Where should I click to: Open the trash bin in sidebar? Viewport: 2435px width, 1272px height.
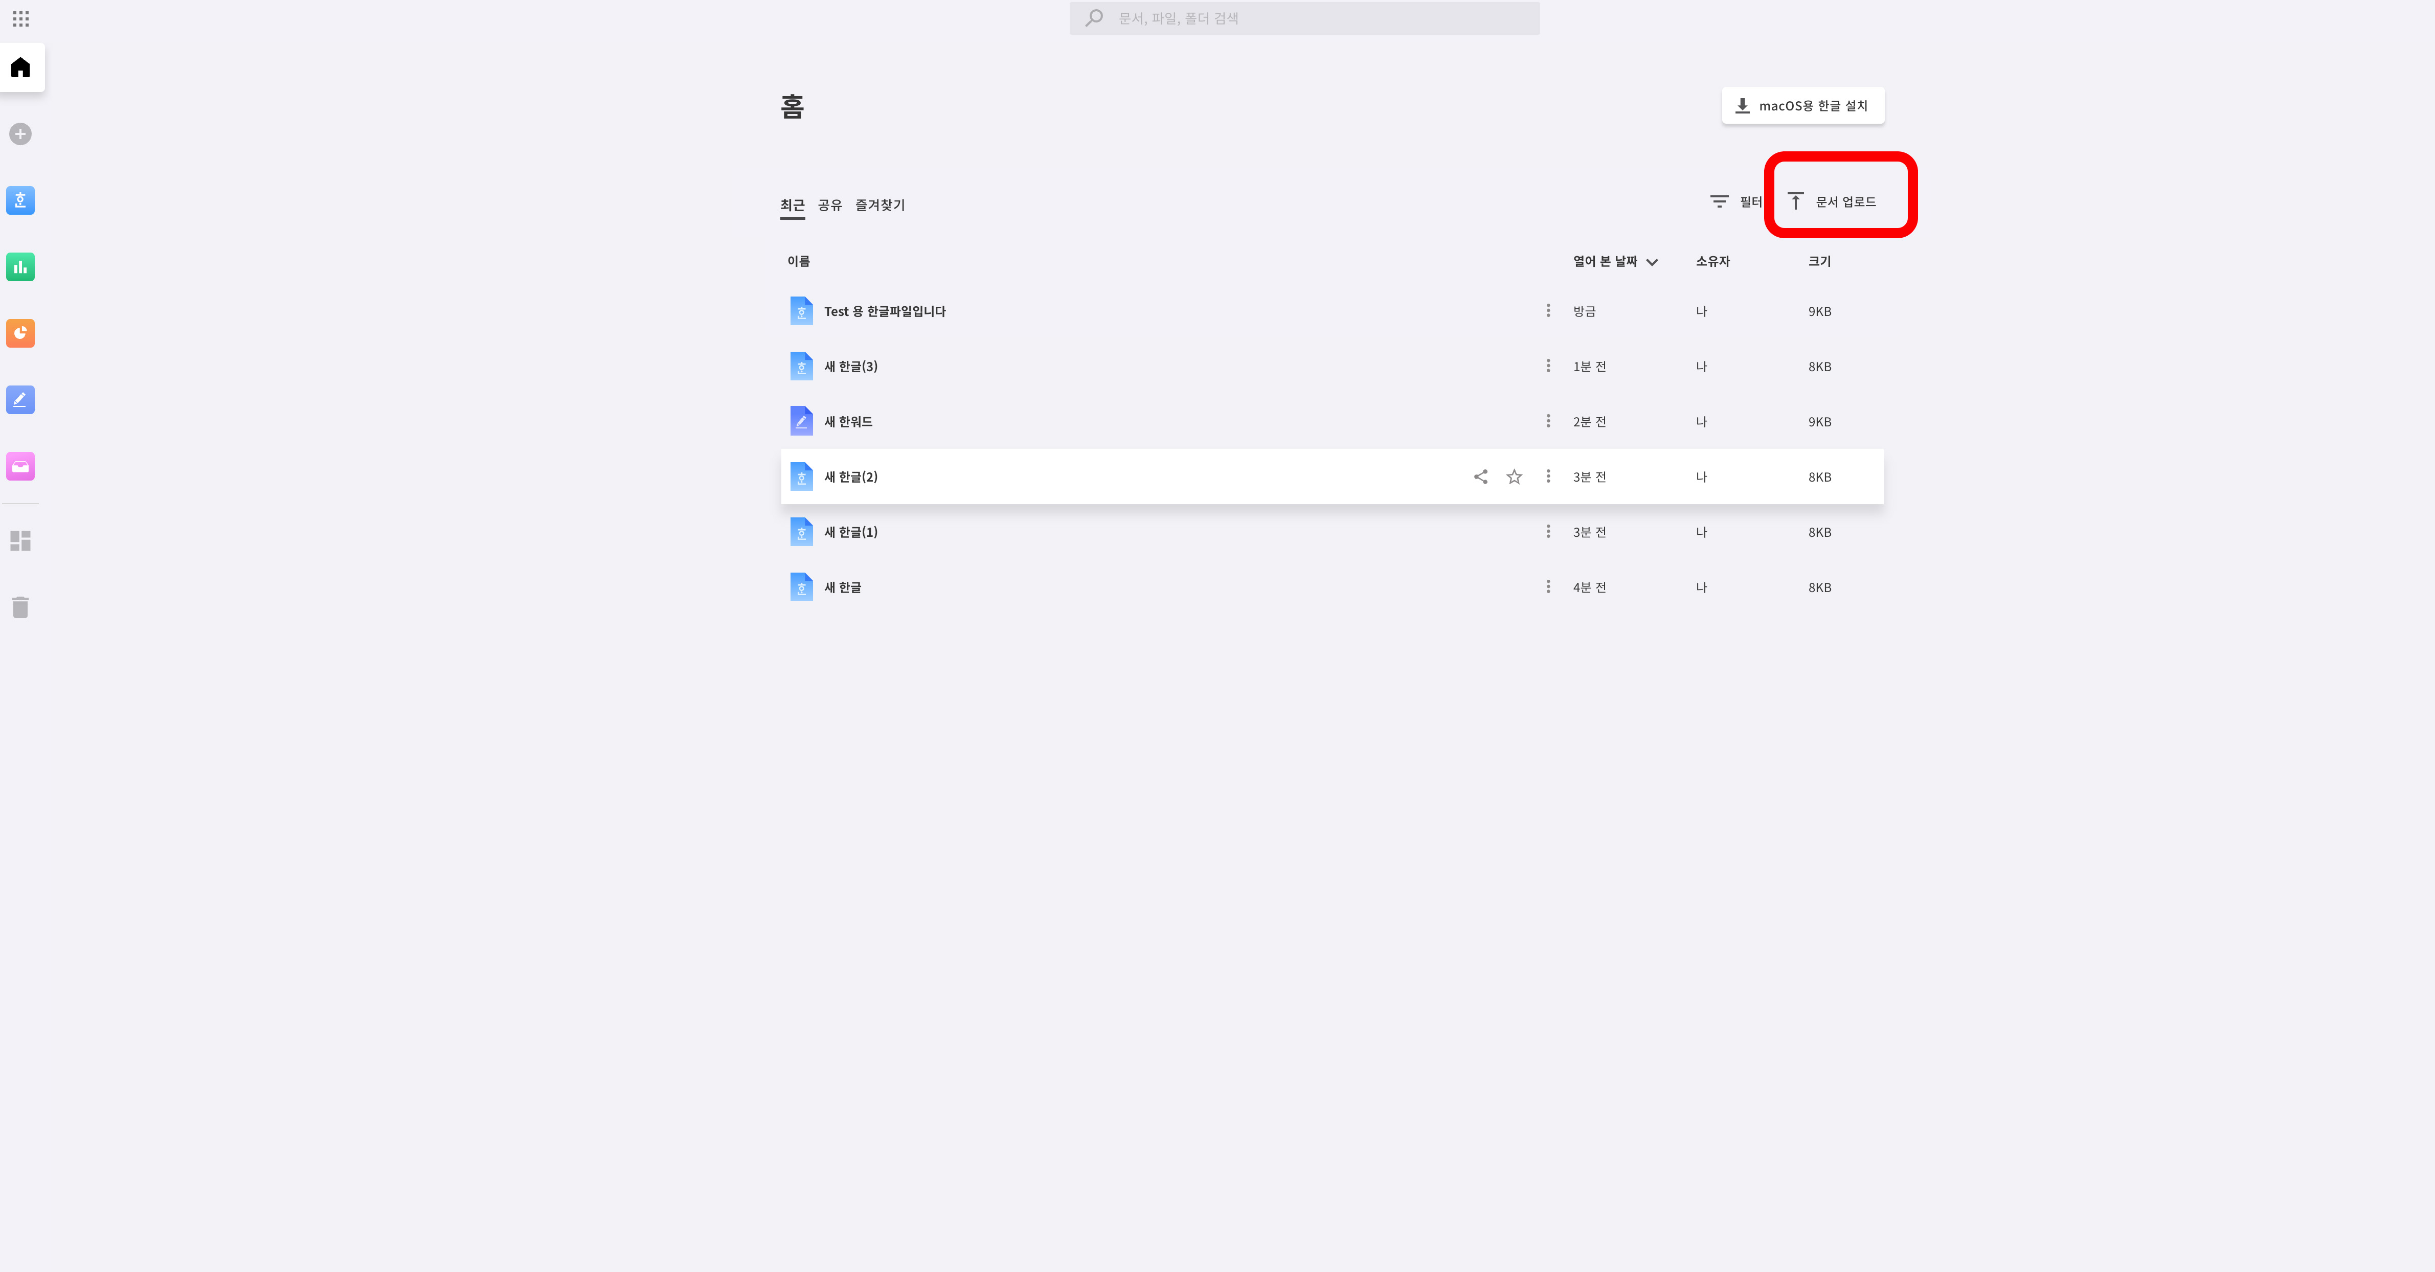click(21, 607)
